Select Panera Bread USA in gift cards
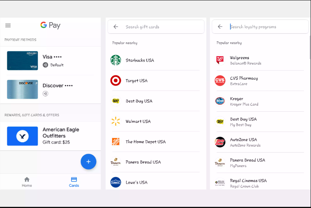Image resolution: width=311 pixels, height=208 pixels. pos(143,162)
